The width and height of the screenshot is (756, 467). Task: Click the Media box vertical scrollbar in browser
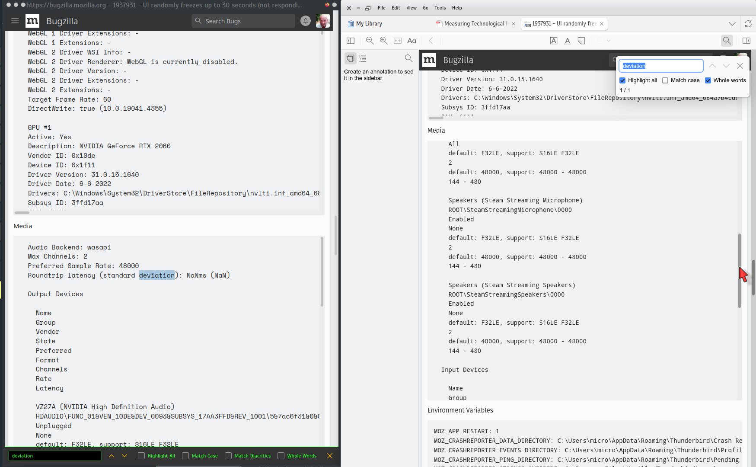pyautogui.click(x=322, y=272)
